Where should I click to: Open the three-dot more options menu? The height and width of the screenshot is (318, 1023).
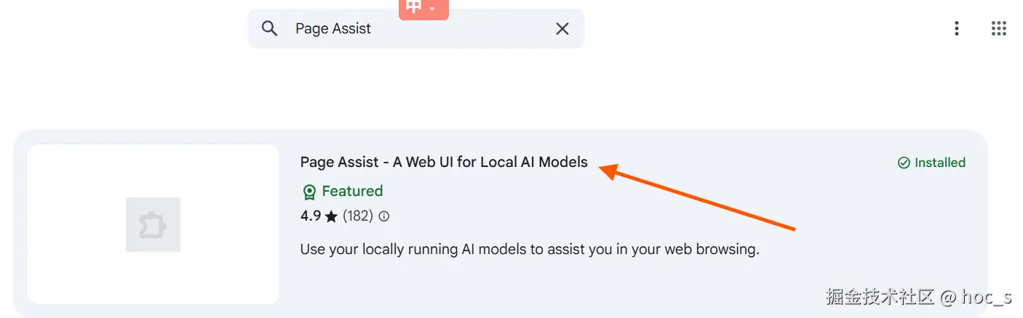click(956, 28)
